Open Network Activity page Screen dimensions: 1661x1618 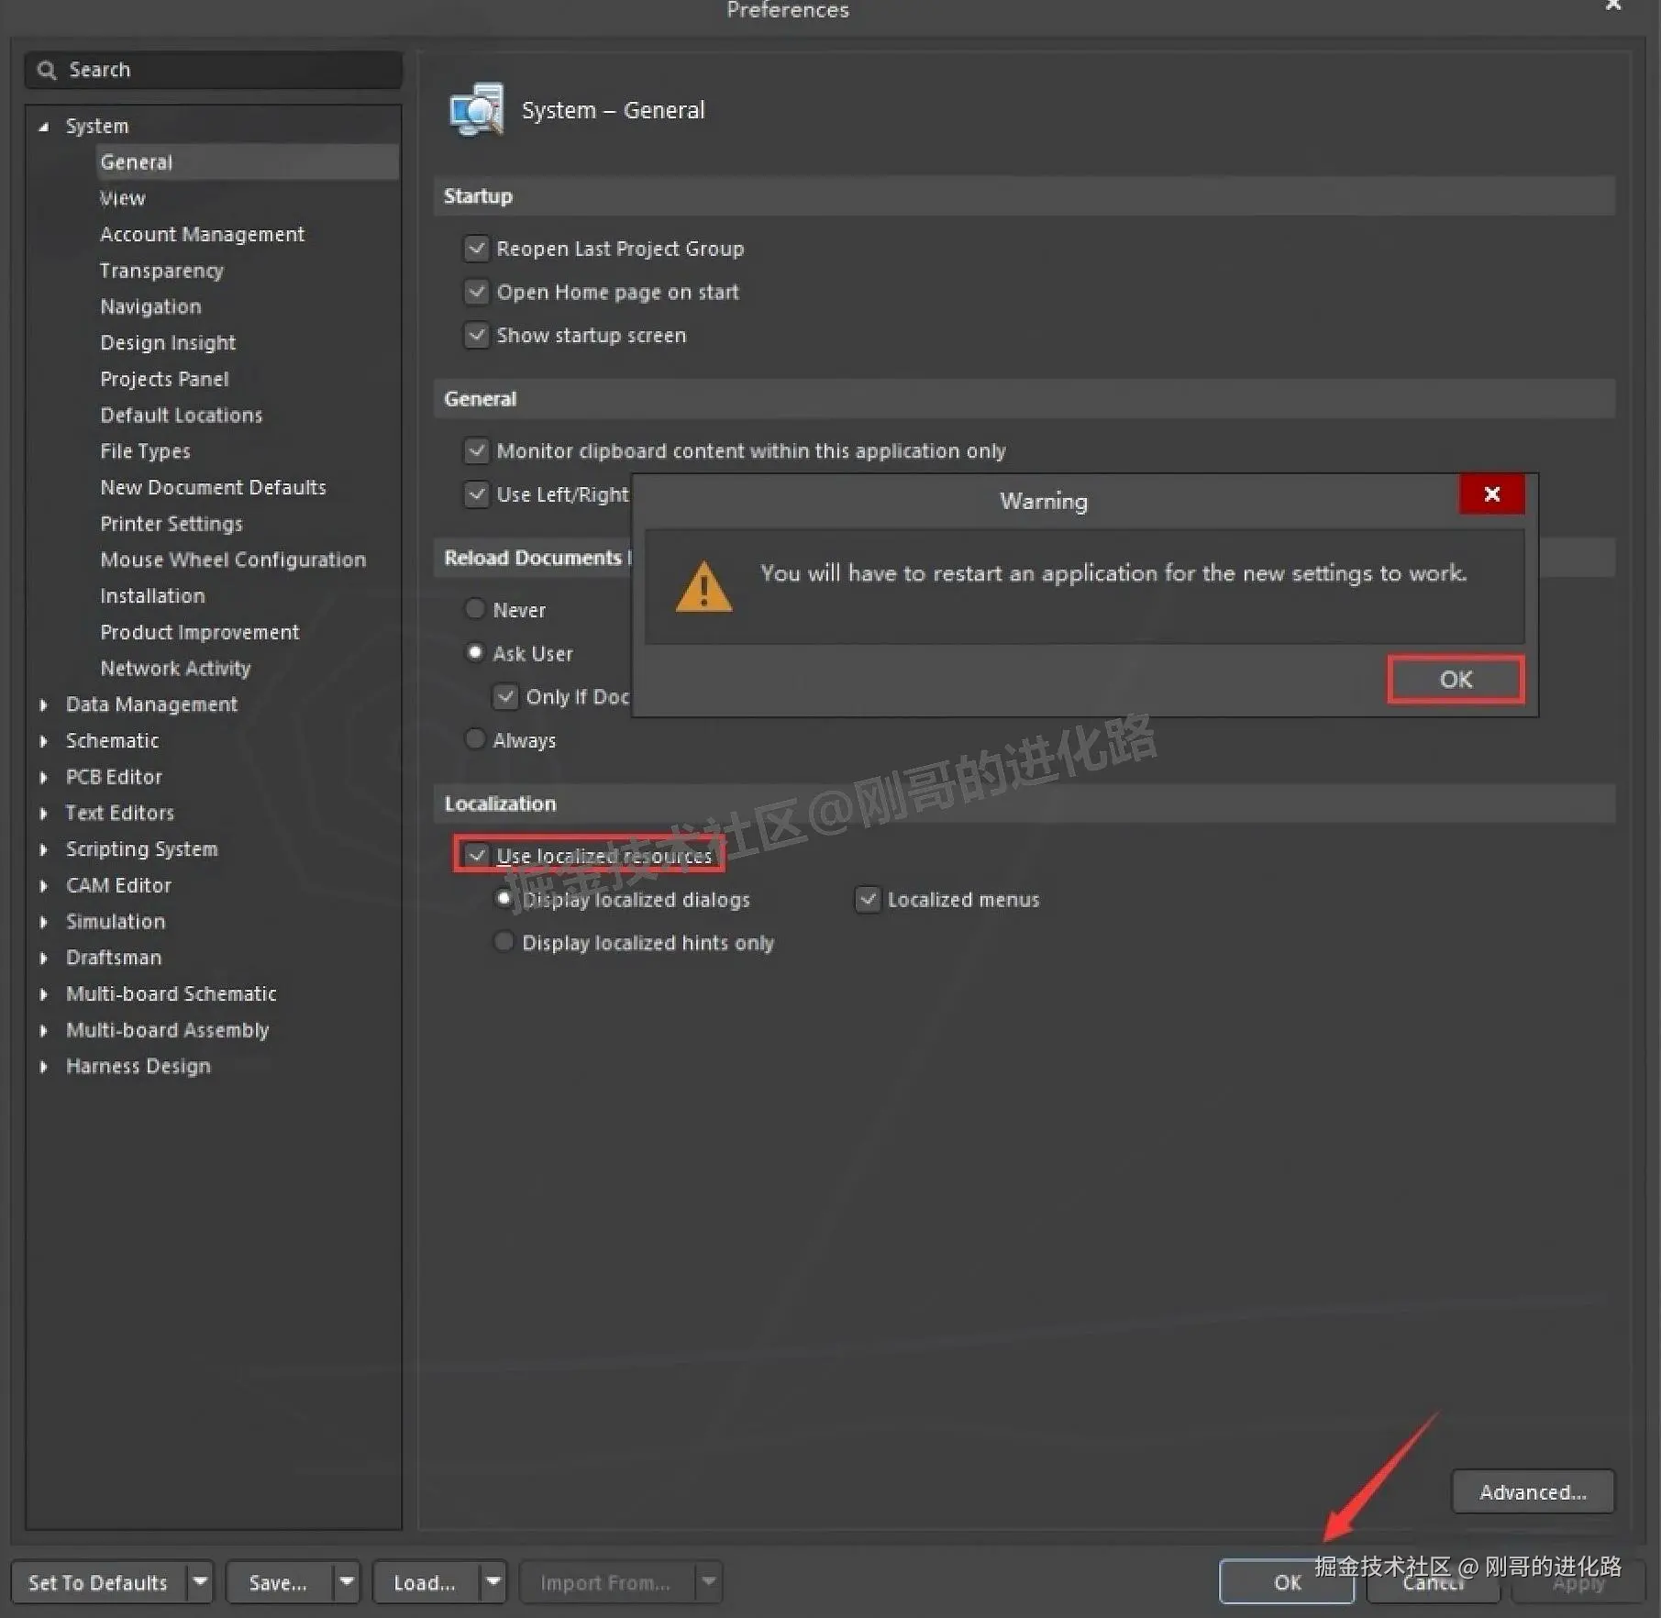pos(175,669)
